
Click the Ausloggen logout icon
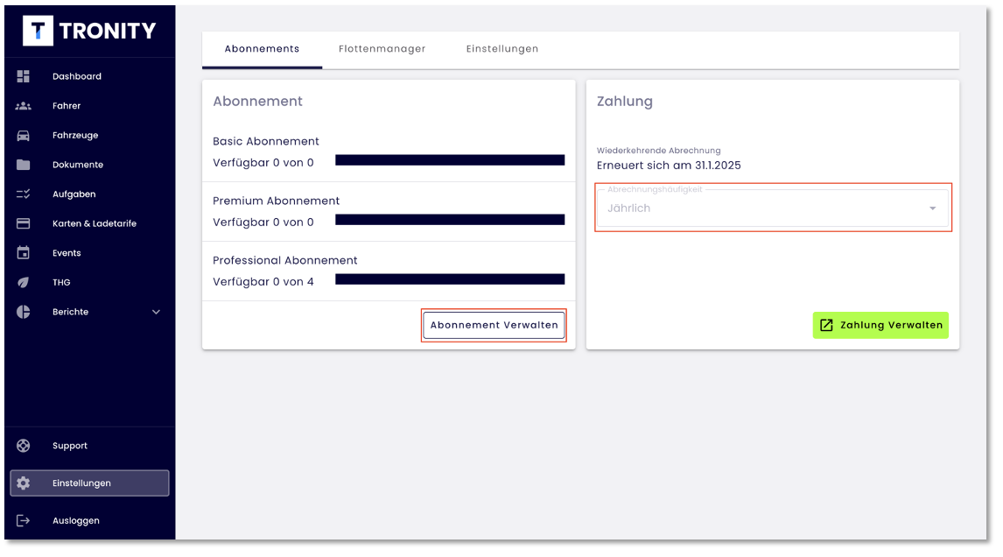click(x=24, y=521)
